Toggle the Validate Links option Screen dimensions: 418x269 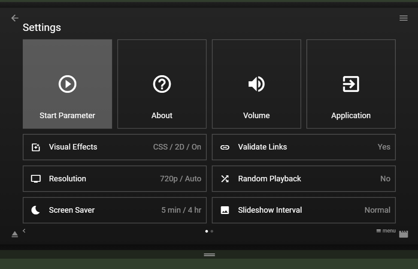303,147
